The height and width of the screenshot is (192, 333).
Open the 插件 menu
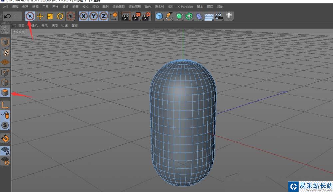tap(171, 7)
